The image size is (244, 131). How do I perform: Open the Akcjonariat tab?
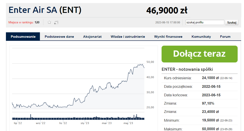coord(92,37)
